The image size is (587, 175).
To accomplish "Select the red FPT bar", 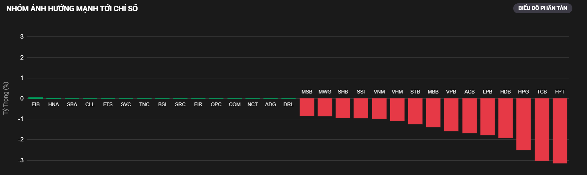I will pos(560,131).
